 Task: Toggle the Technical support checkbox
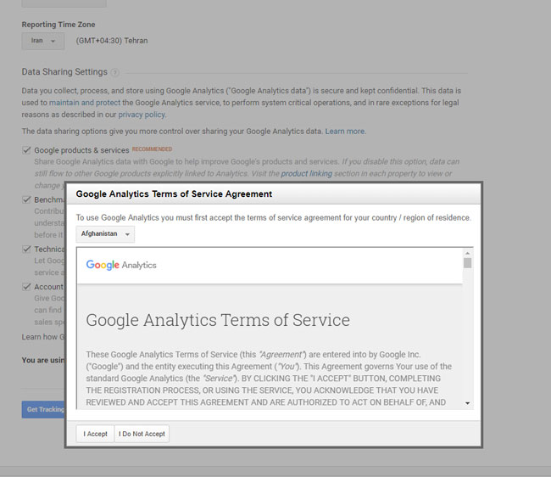click(27, 249)
